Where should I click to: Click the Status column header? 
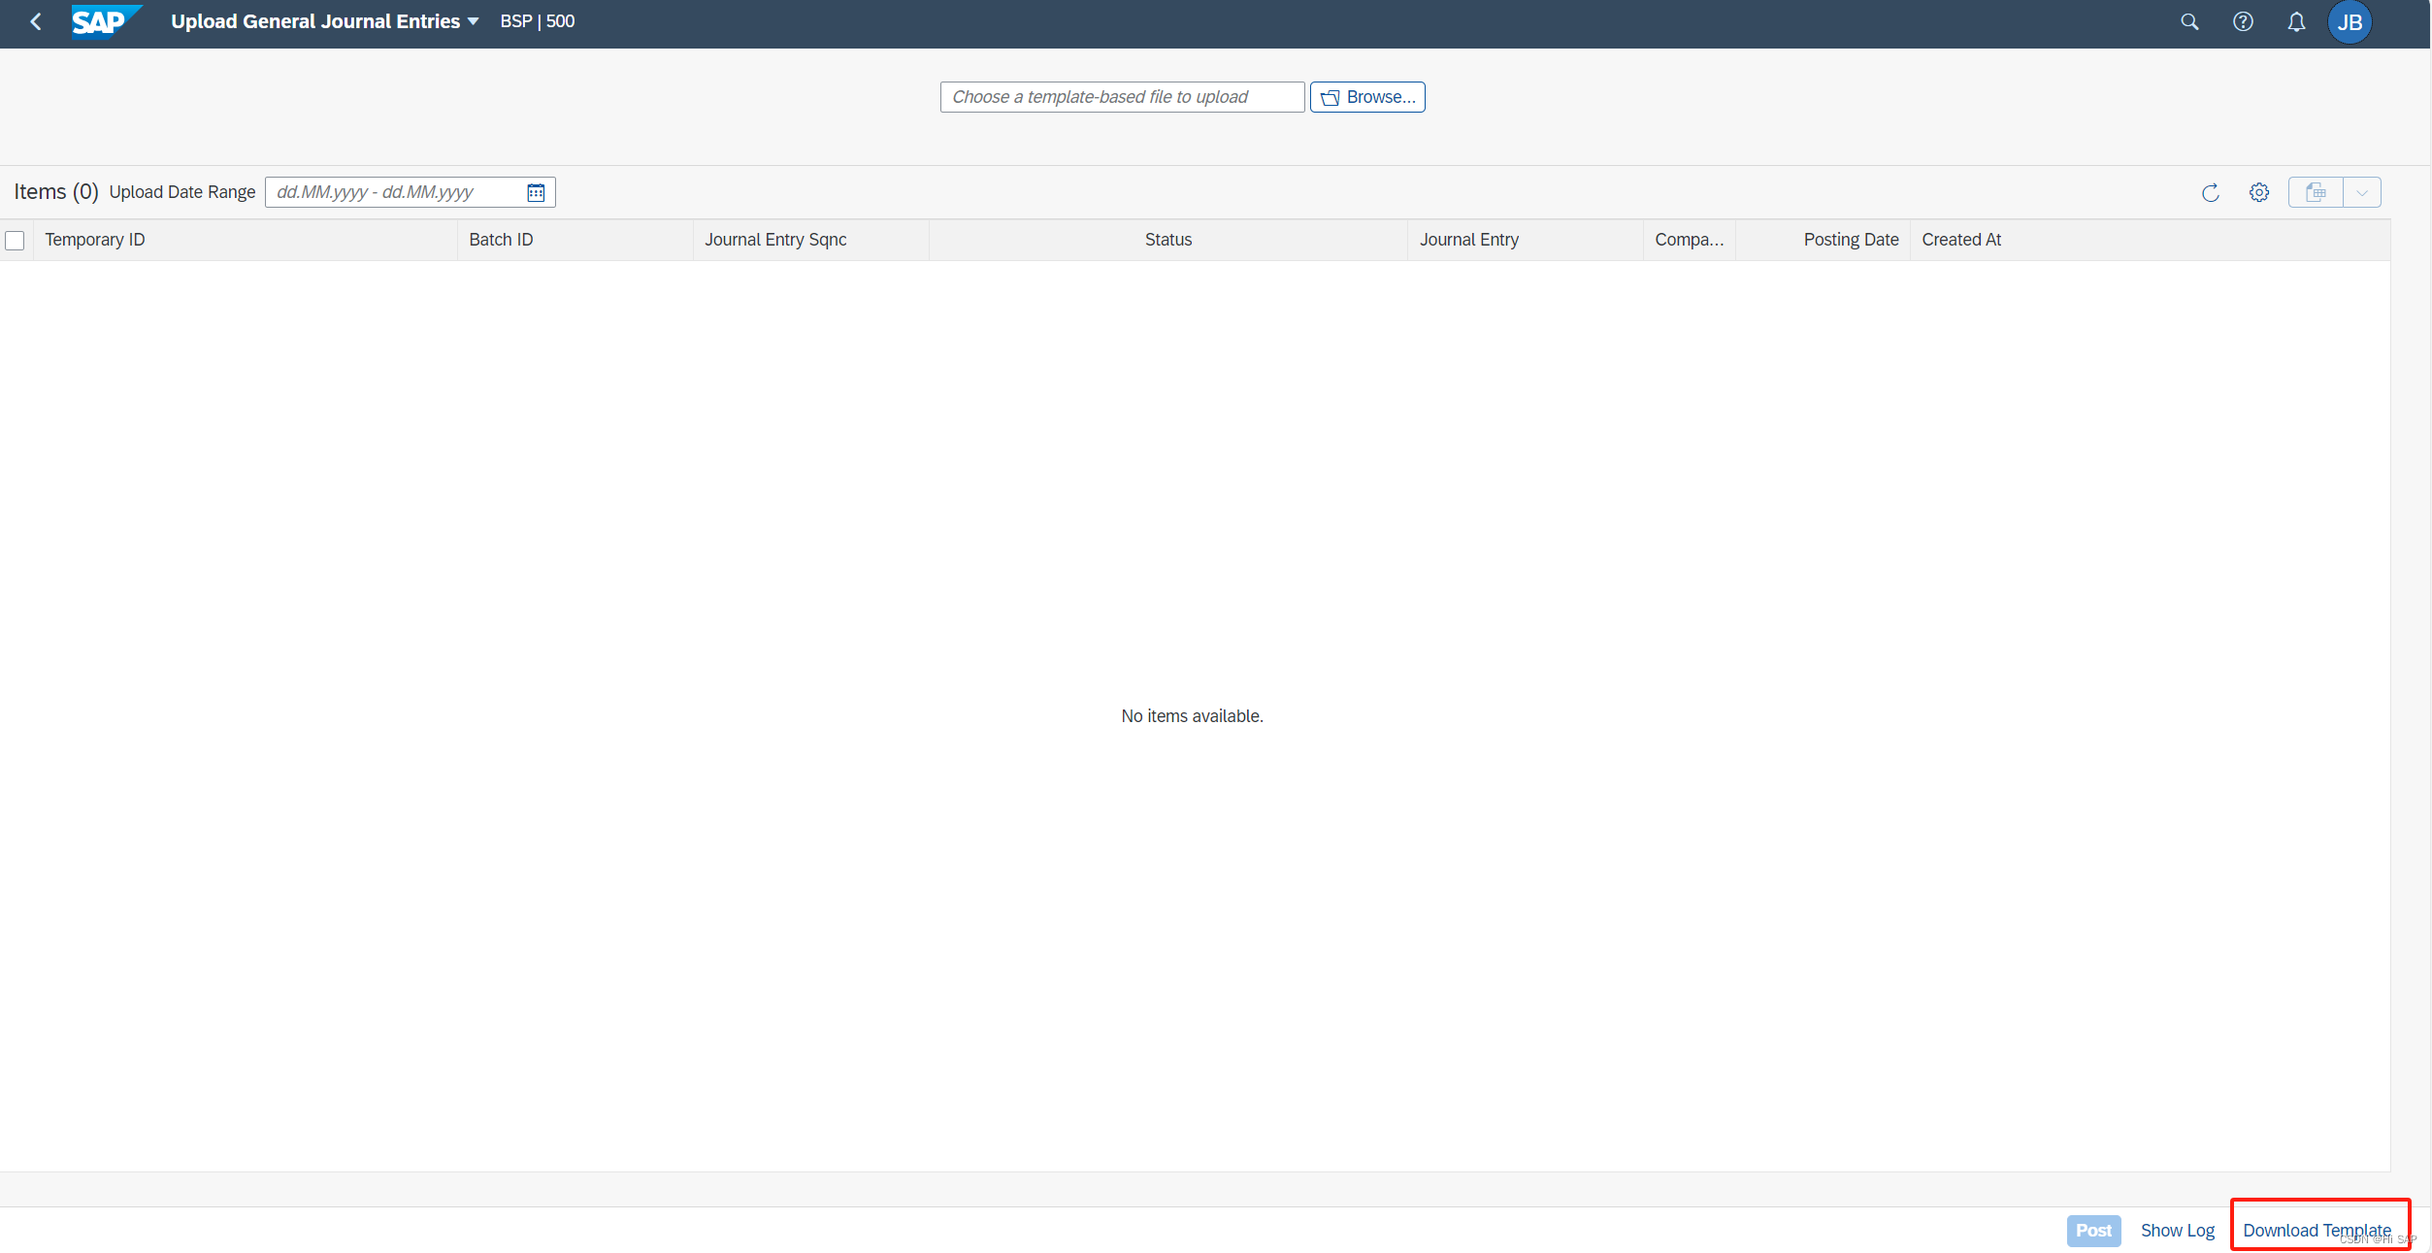[x=1167, y=240]
